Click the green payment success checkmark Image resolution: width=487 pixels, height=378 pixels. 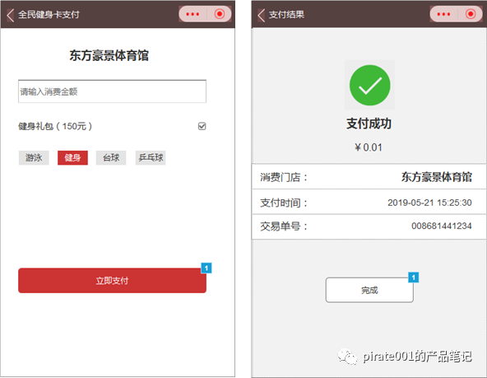pos(369,85)
